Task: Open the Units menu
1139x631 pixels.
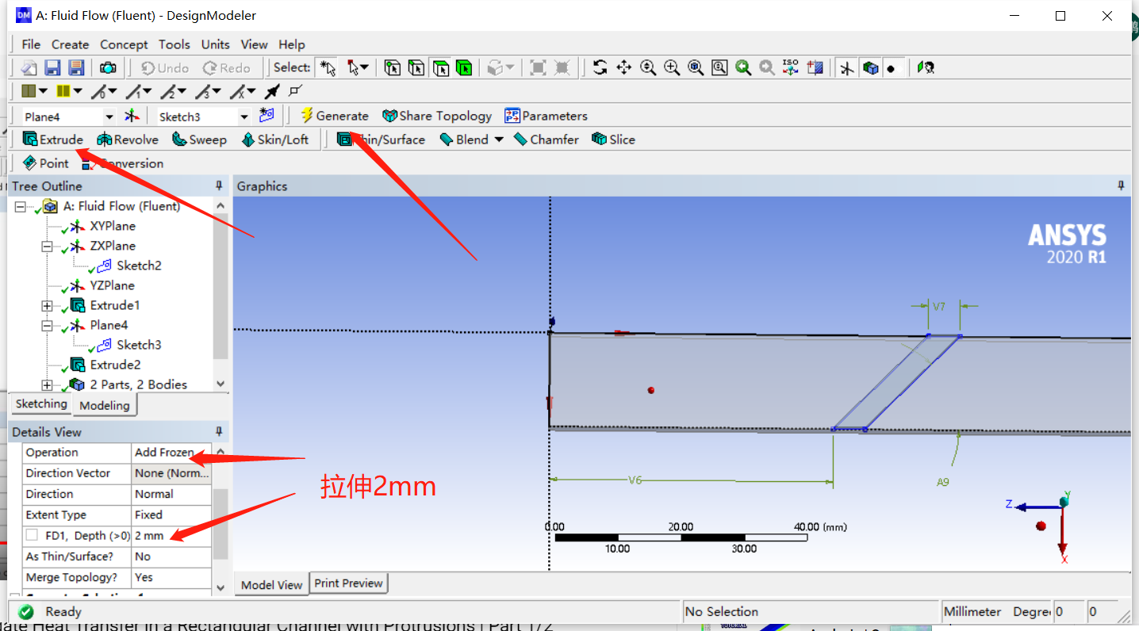Action: 215,44
